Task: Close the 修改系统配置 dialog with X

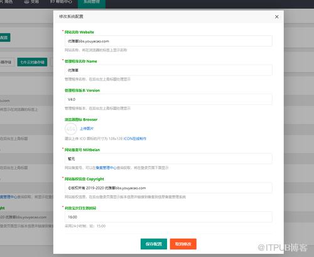Action: (276, 17)
